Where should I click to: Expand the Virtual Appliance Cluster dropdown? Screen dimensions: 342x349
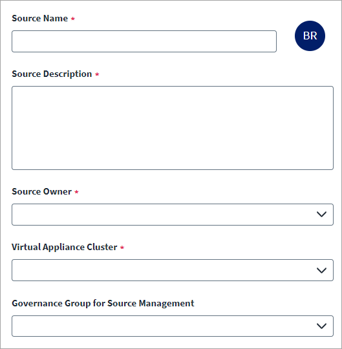click(173, 270)
